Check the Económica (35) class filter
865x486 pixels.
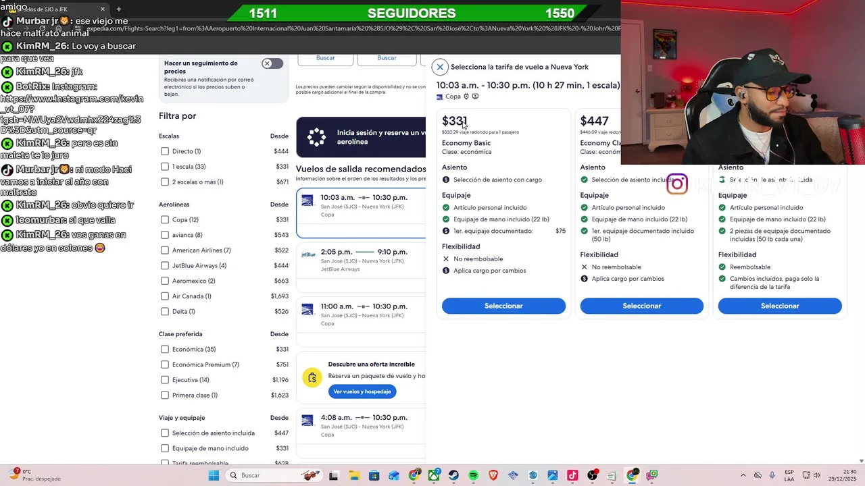pyautogui.click(x=165, y=349)
